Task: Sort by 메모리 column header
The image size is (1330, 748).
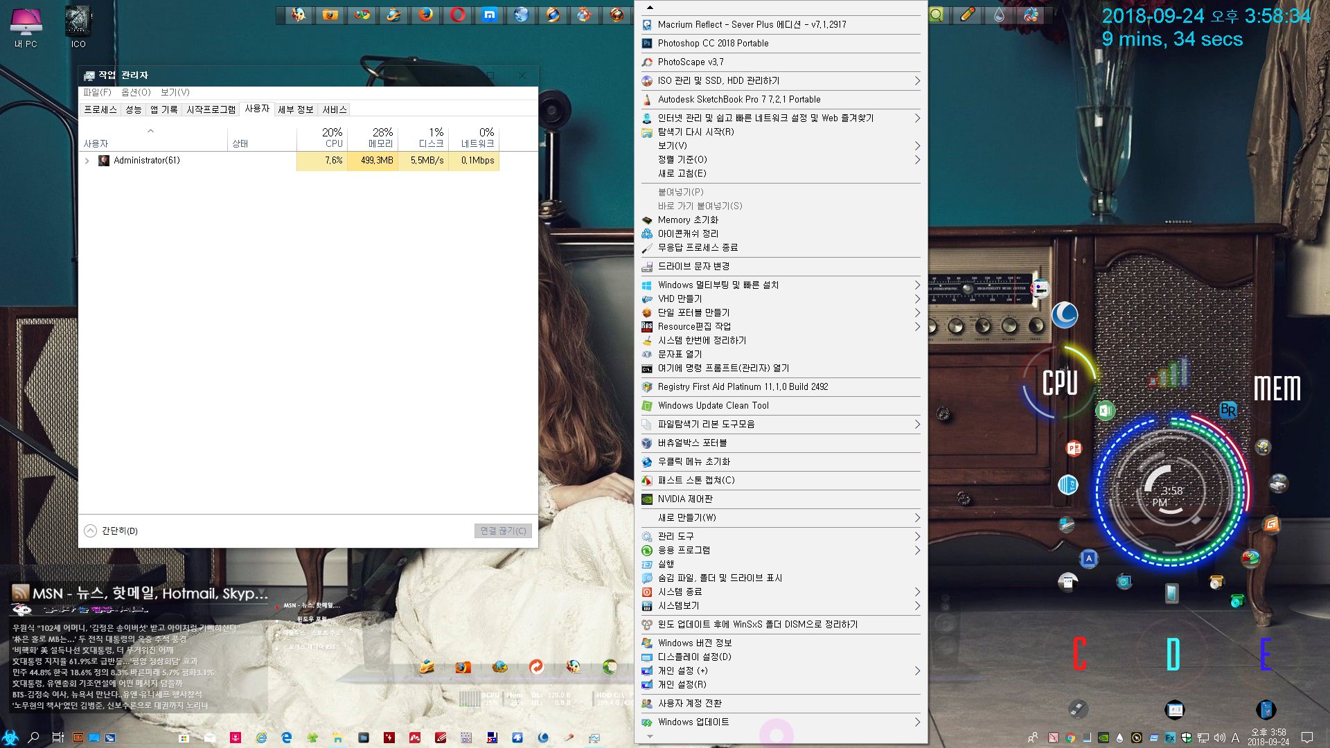Action: (373, 137)
